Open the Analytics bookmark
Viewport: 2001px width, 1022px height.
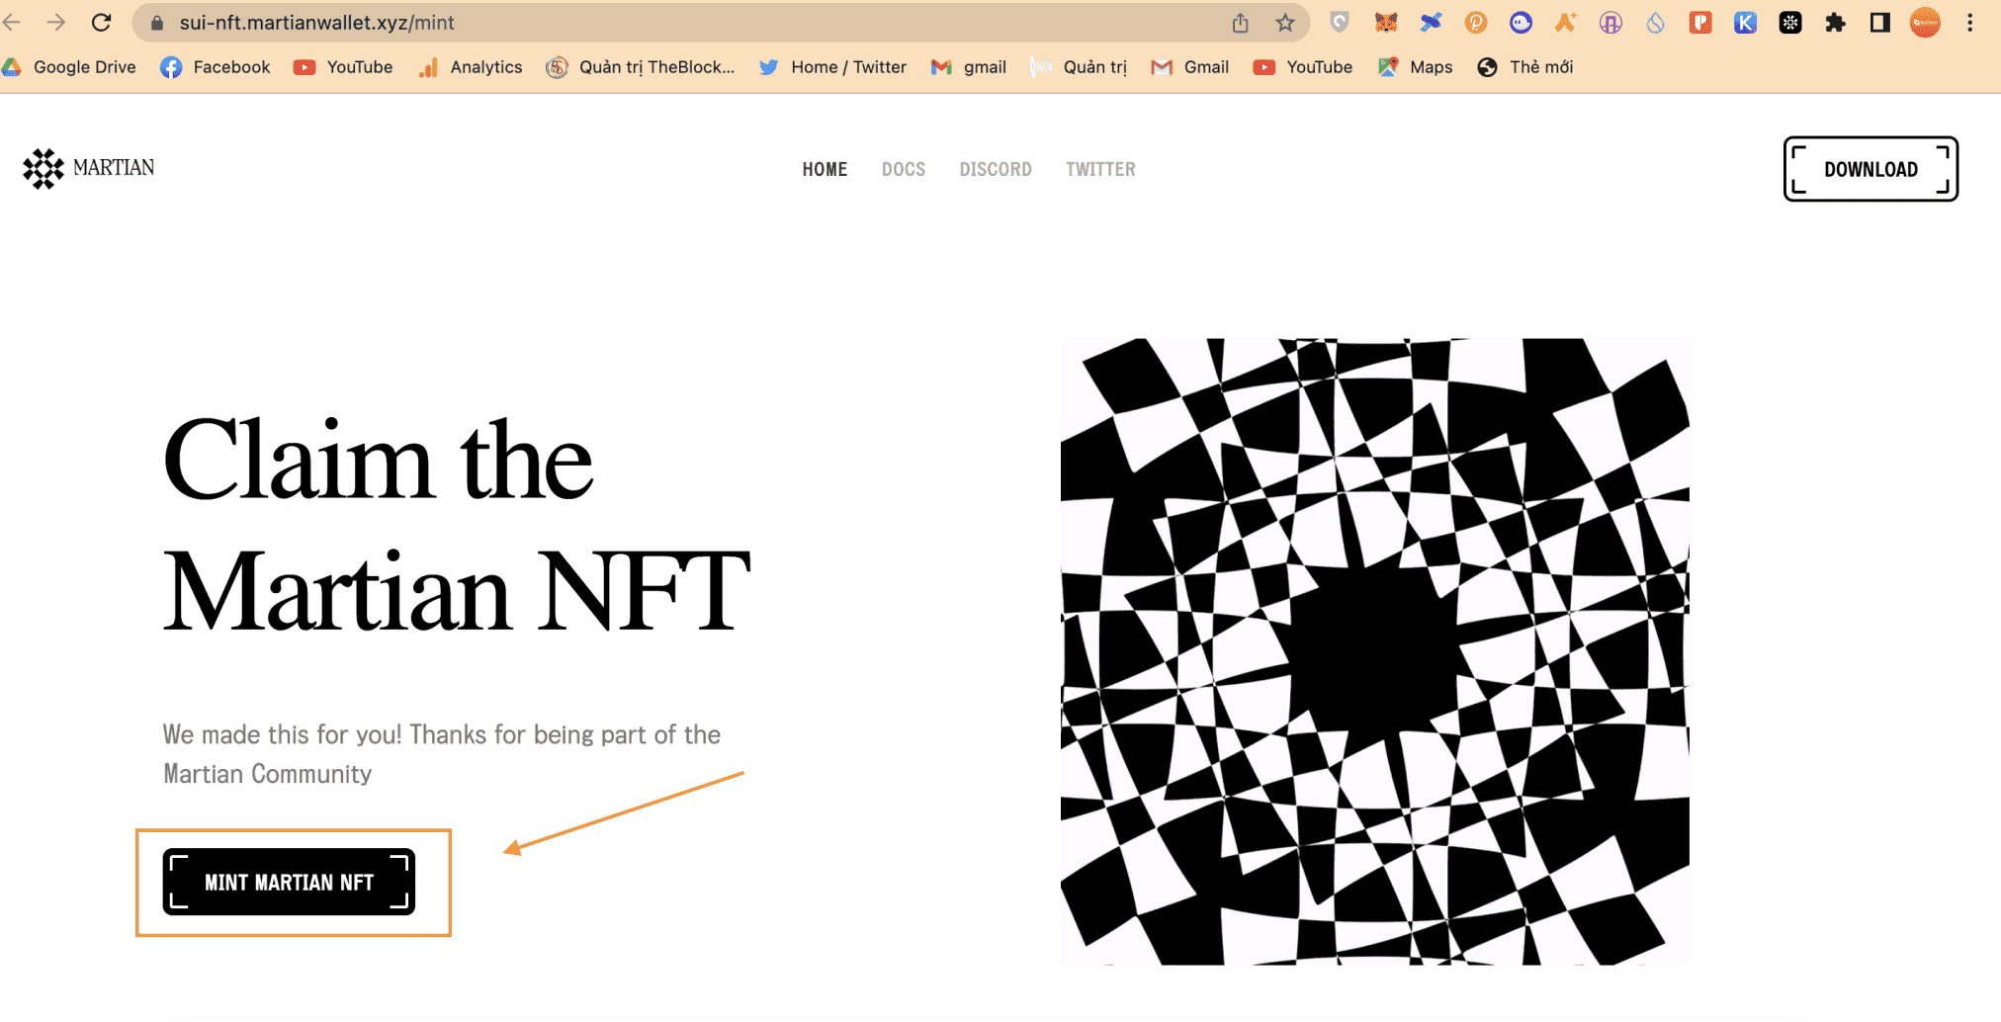[x=471, y=67]
